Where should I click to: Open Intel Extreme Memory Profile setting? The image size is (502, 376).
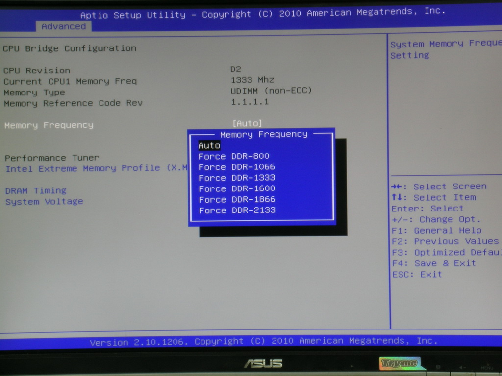[x=96, y=168]
